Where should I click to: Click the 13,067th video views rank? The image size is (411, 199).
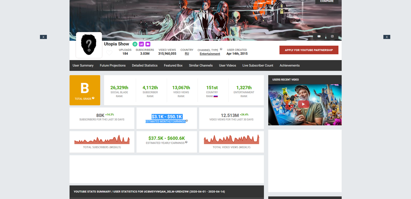[x=181, y=88]
